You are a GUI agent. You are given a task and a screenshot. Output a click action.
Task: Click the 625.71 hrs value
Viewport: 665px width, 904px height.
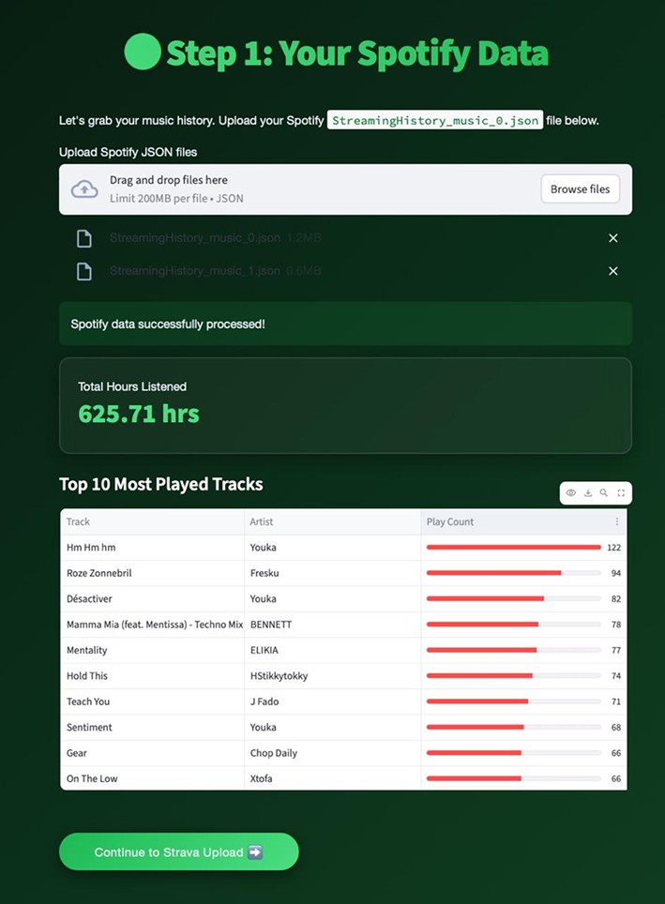[x=139, y=414]
